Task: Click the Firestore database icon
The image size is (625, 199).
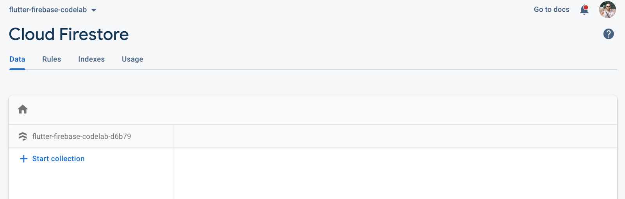Action: point(23,136)
